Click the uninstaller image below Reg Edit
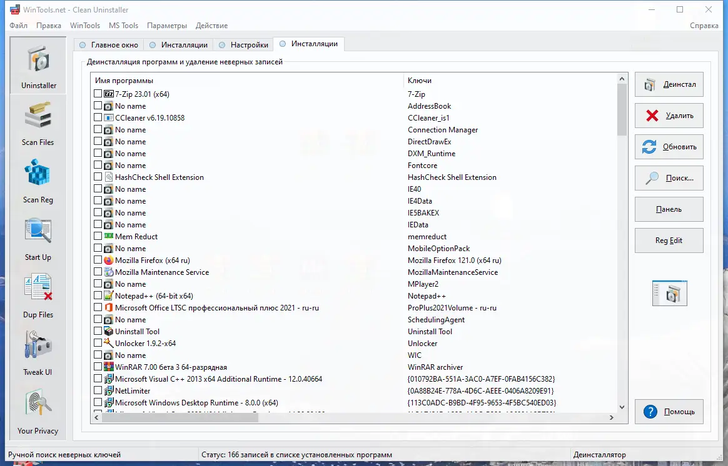The width and height of the screenshot is (728, 466). tap(669, 293)
